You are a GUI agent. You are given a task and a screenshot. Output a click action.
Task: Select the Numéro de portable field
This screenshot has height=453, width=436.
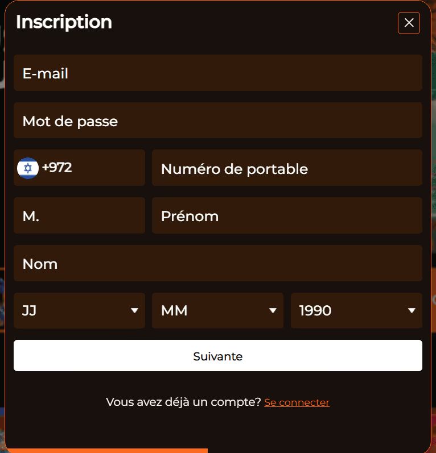pos(287,168)
